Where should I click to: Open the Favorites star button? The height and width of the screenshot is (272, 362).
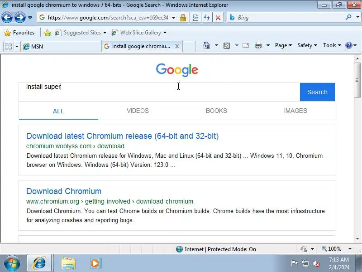coord(19,33)
